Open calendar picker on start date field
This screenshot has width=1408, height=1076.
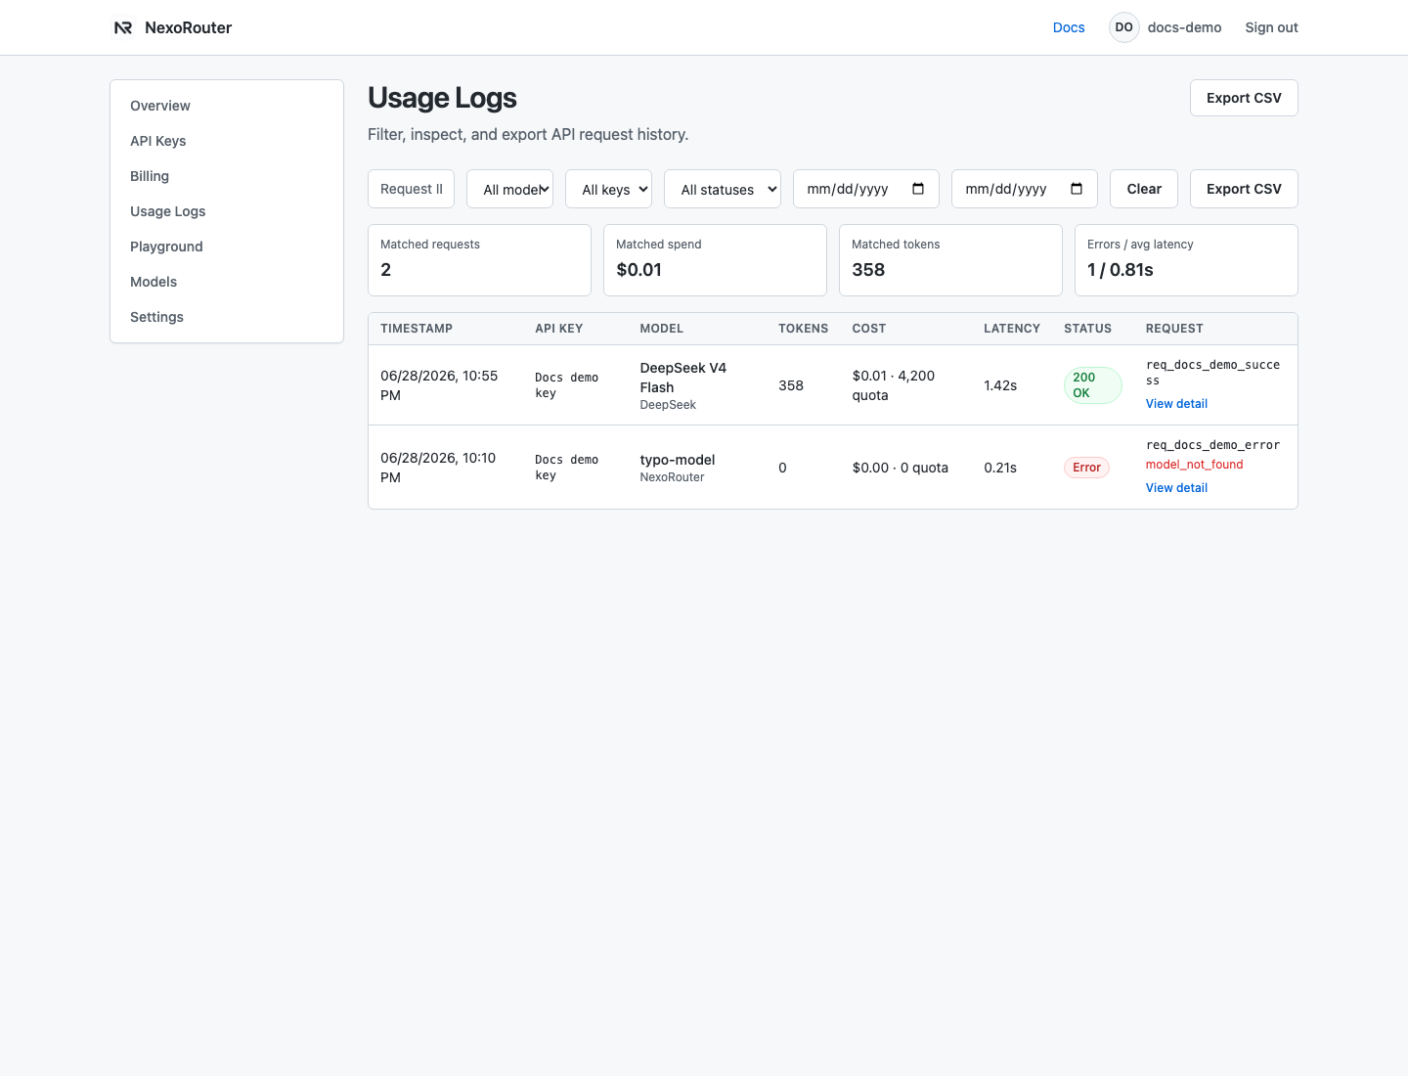click(918, 189)
